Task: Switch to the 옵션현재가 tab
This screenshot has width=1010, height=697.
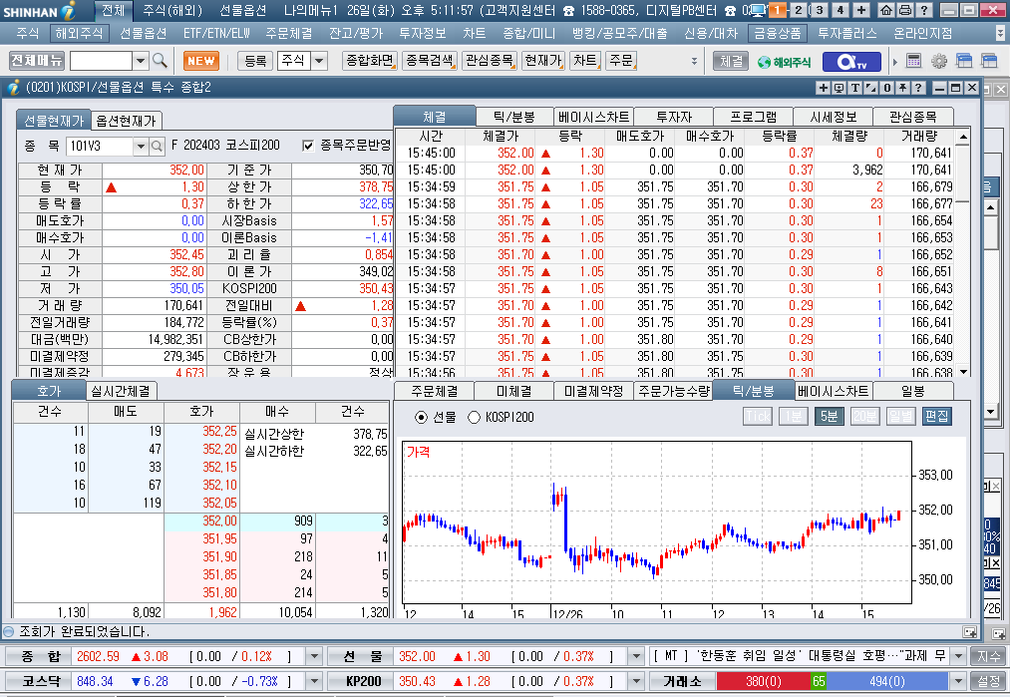Action: click(127, 121)
